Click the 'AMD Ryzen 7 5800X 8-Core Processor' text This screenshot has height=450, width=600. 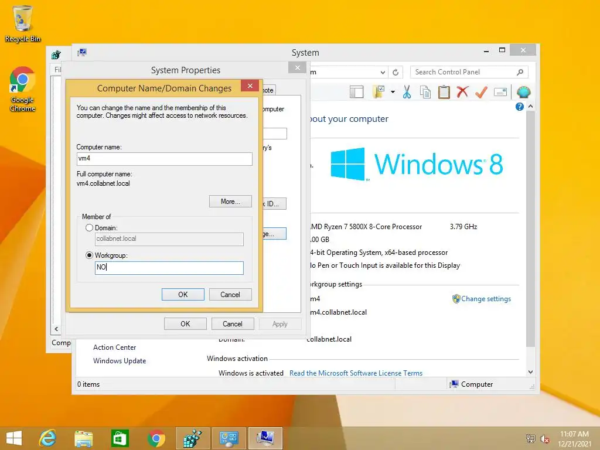[366, 227]
